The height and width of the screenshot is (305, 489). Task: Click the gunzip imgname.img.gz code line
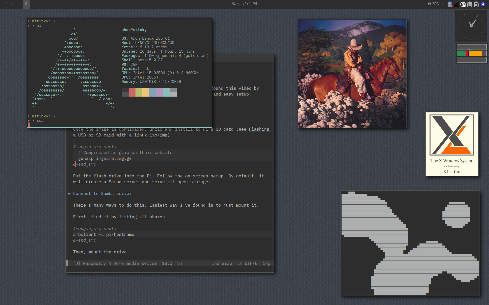[x=105, y=158]
